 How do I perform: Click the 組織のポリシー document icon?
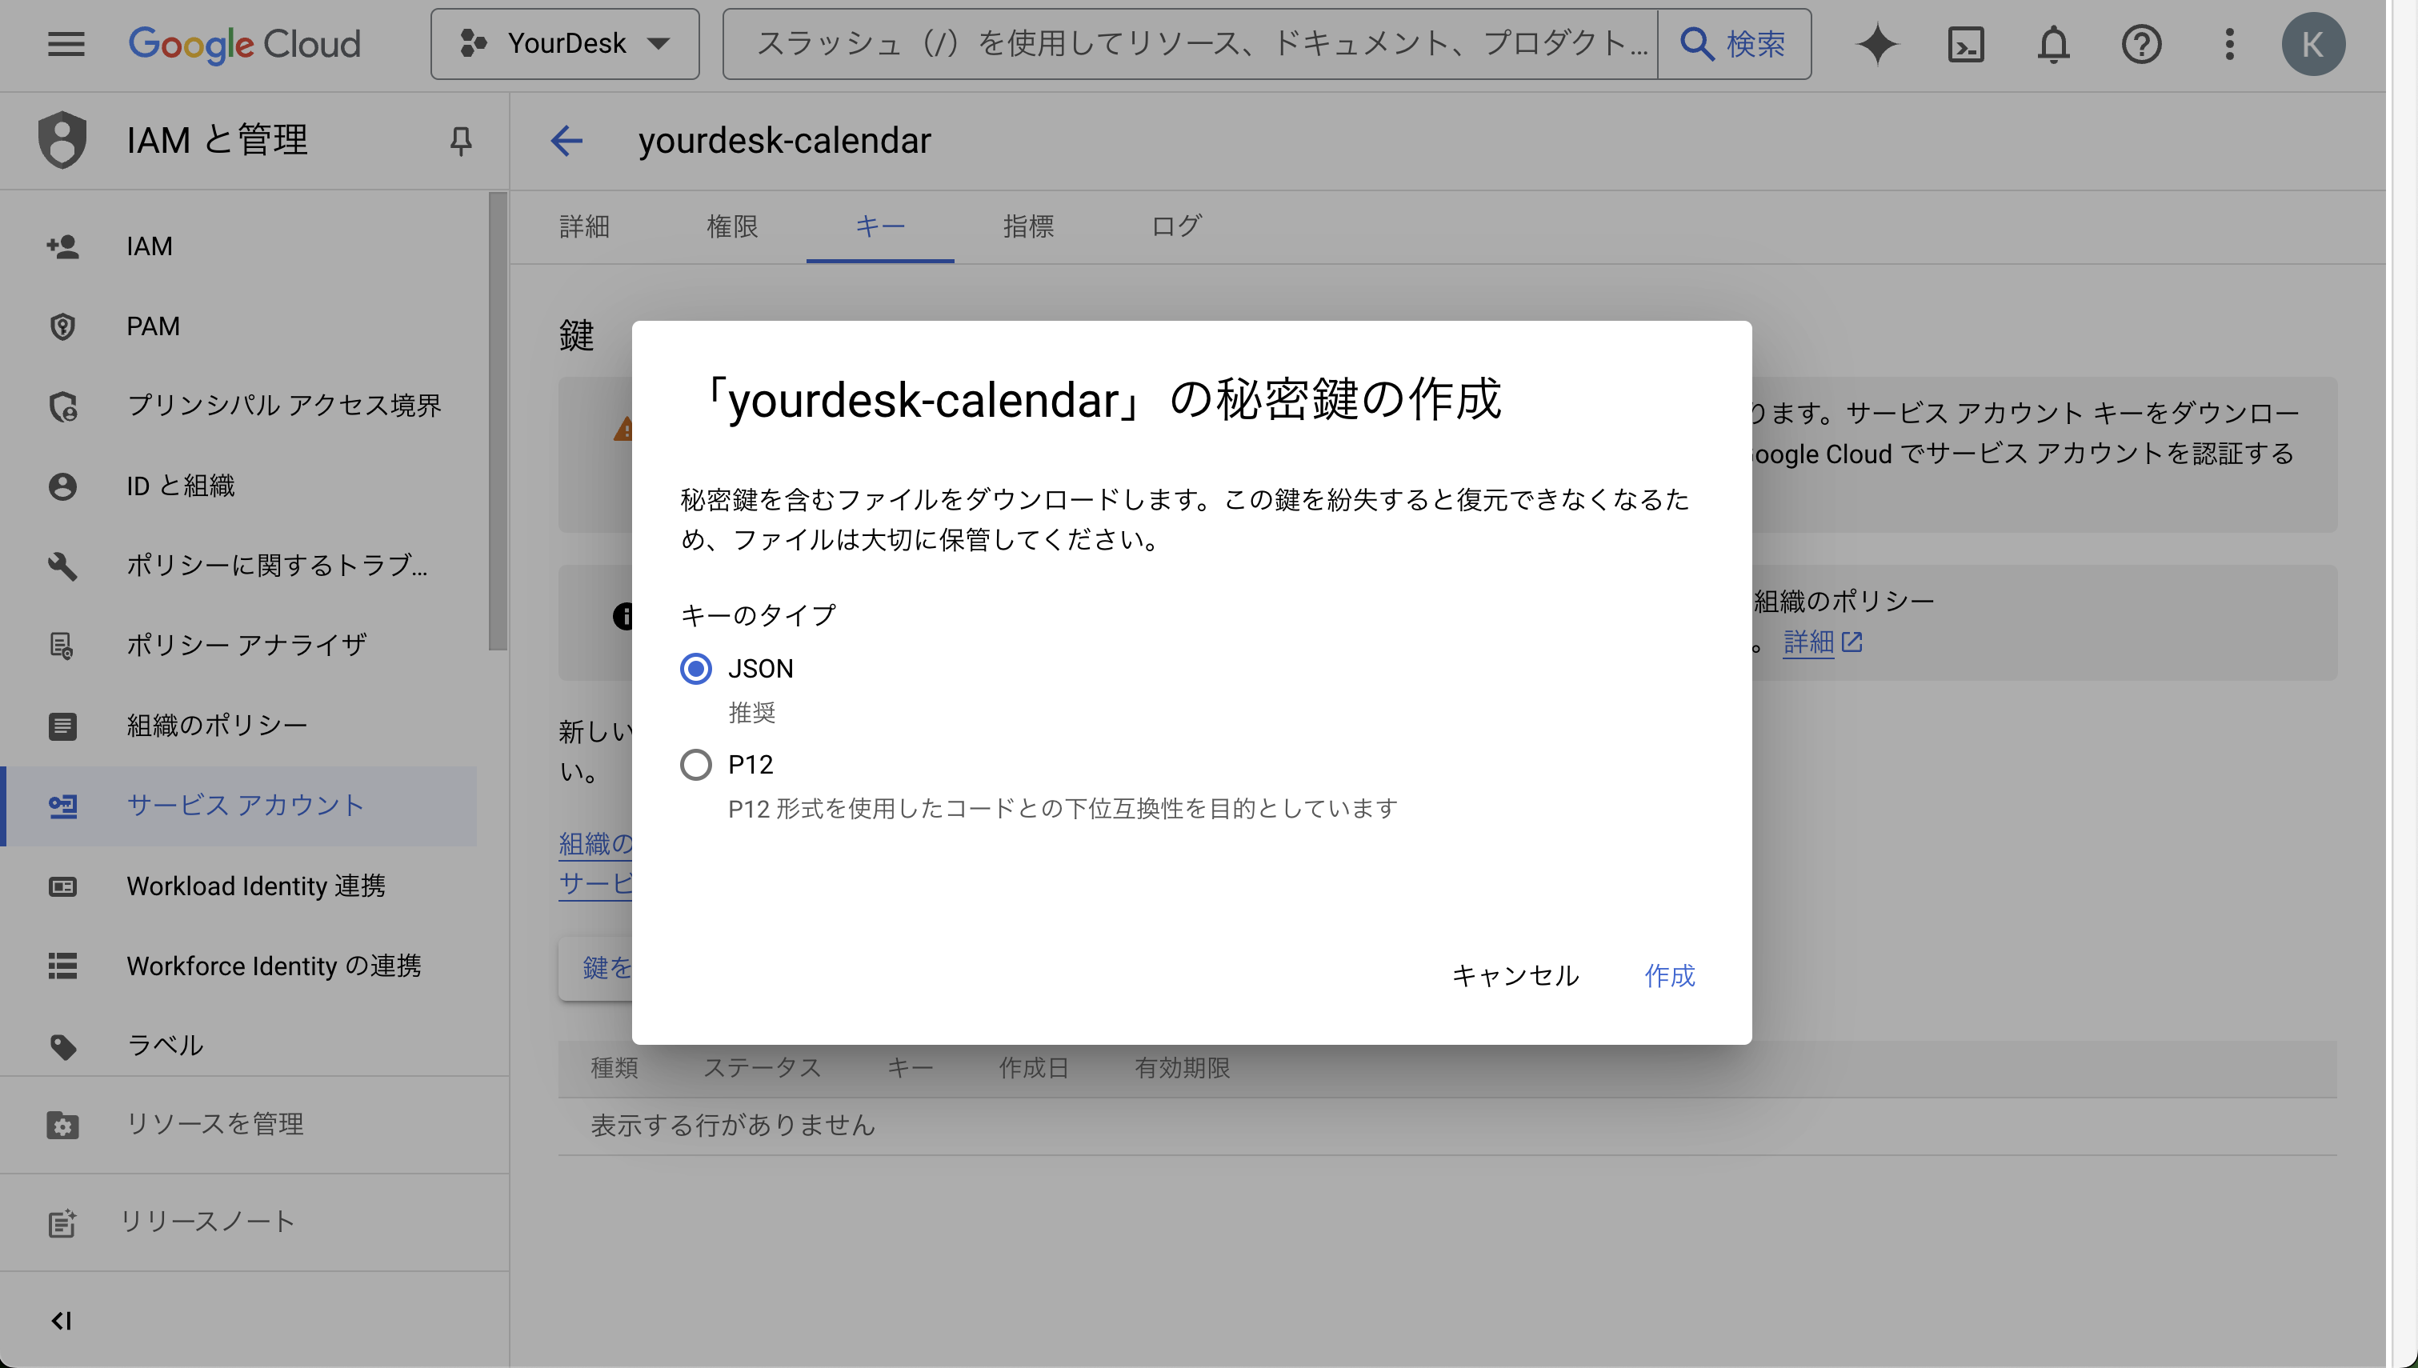click(63, 726)
